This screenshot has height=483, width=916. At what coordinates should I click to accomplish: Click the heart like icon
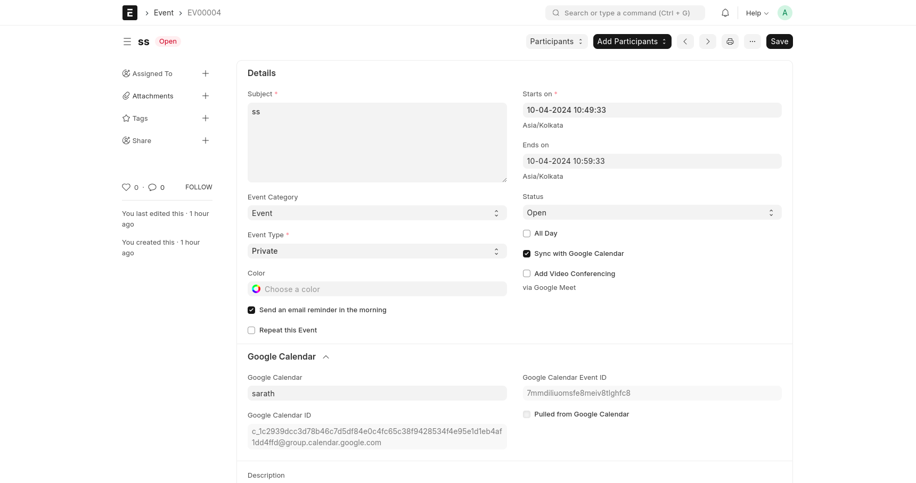(126, 187)
